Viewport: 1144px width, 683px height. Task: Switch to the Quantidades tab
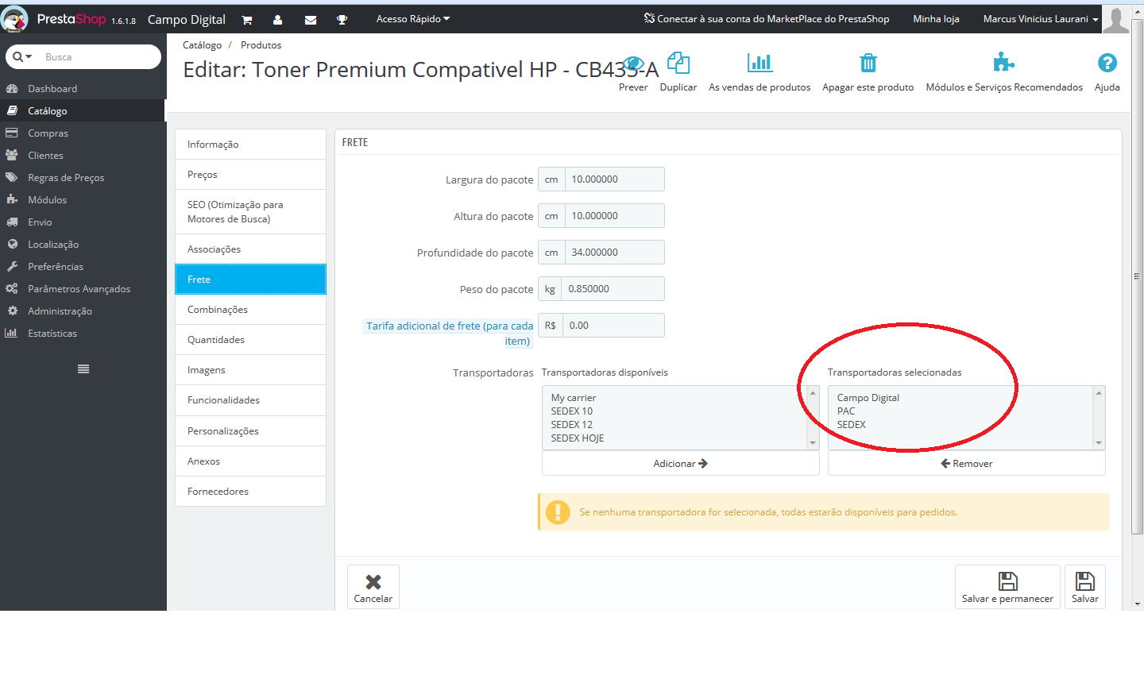(250, 340)
